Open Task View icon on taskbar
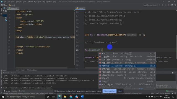This screenshot has width=177, height=99. tap(53, 97)
